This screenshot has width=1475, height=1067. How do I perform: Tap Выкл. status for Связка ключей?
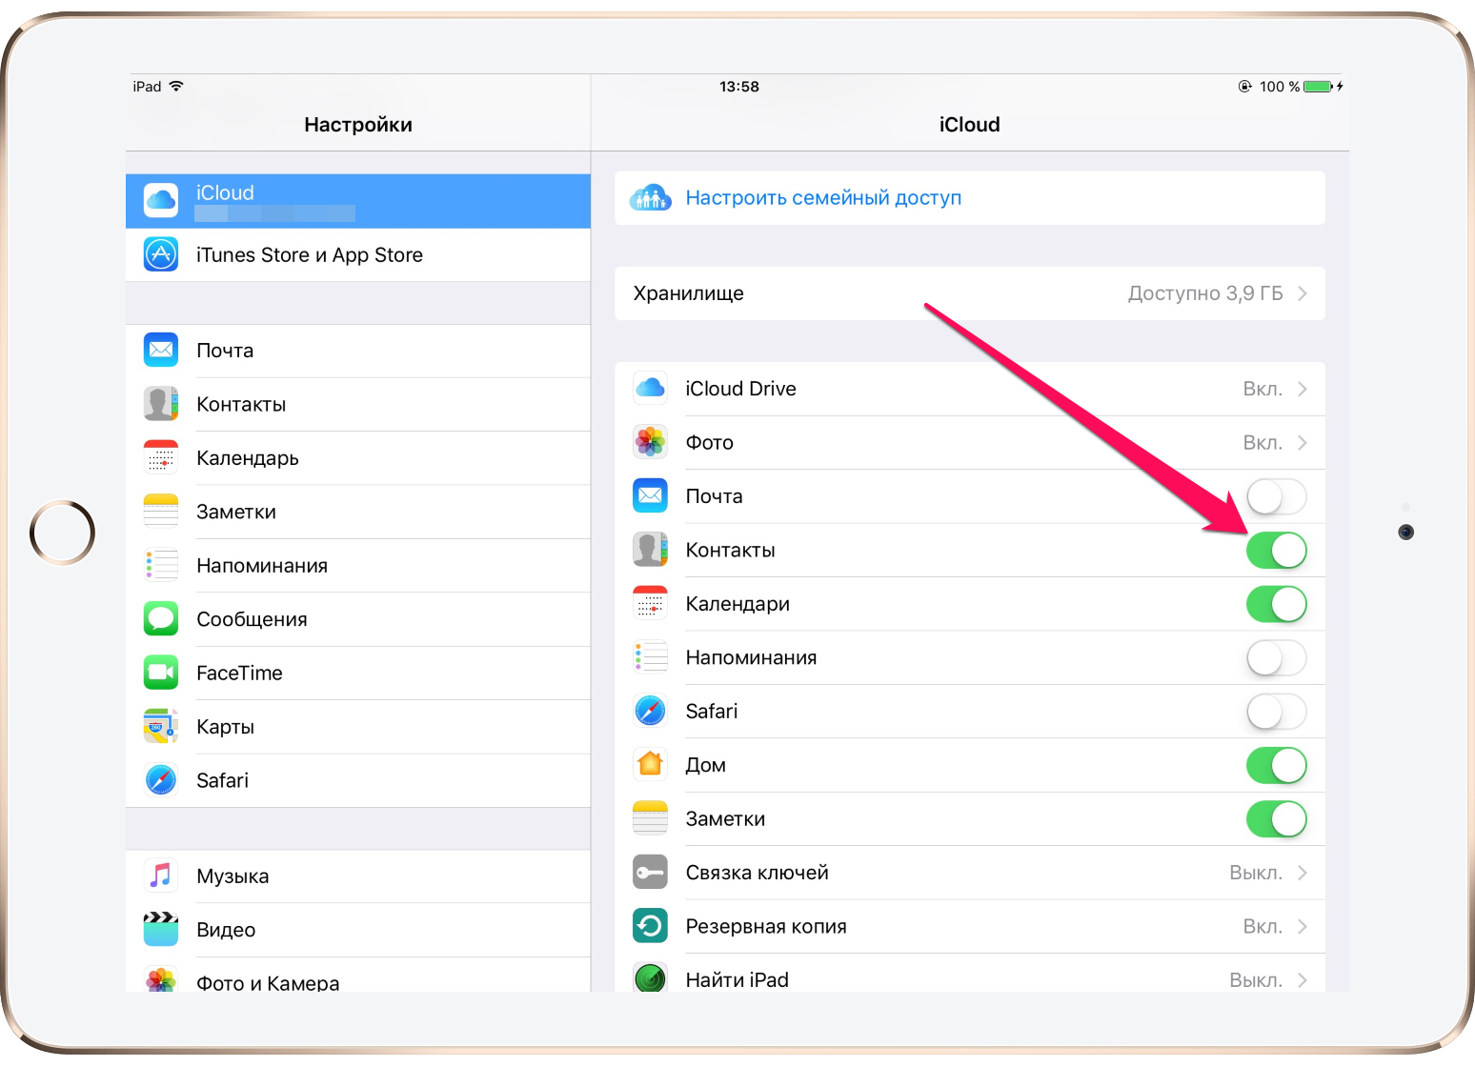click(x=1256, y=873)
